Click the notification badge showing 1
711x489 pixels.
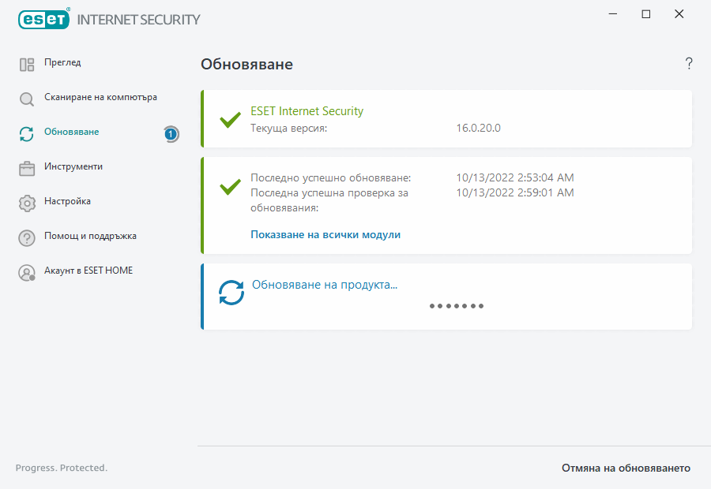point(171,134)
